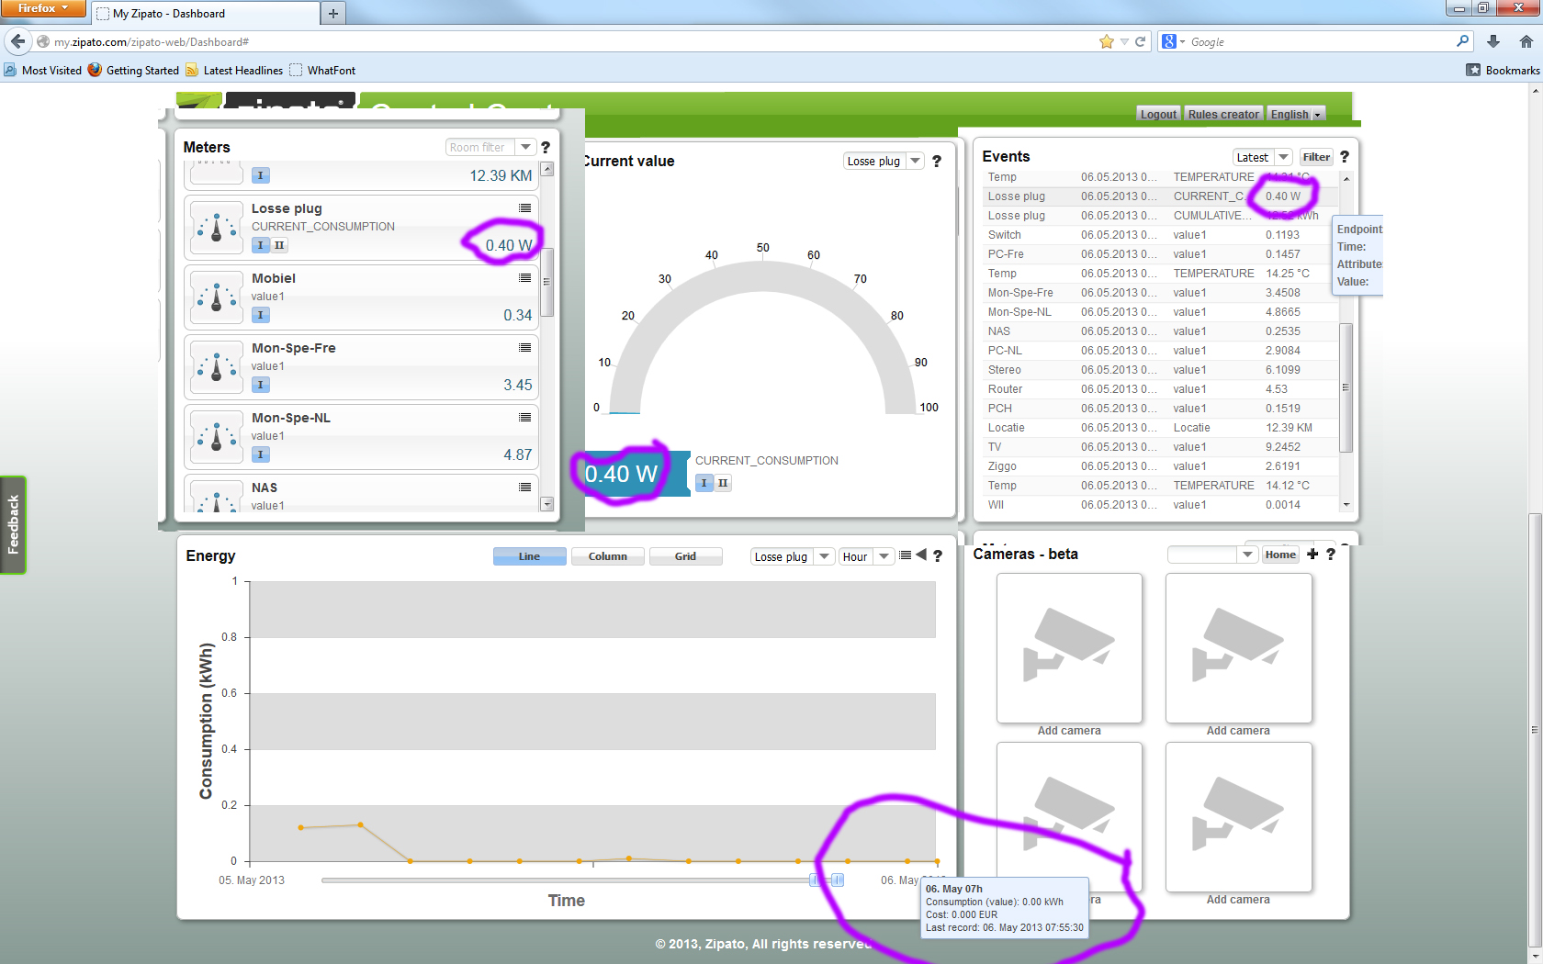Toggle attribute II on the Losse plug meter
The width and height of the screenshot is (1543, 964).
point(279,245)
